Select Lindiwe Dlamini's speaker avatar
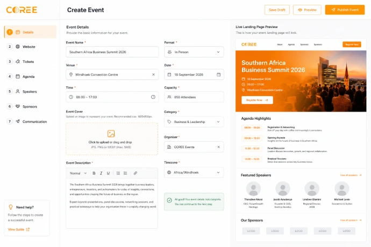 312,189
